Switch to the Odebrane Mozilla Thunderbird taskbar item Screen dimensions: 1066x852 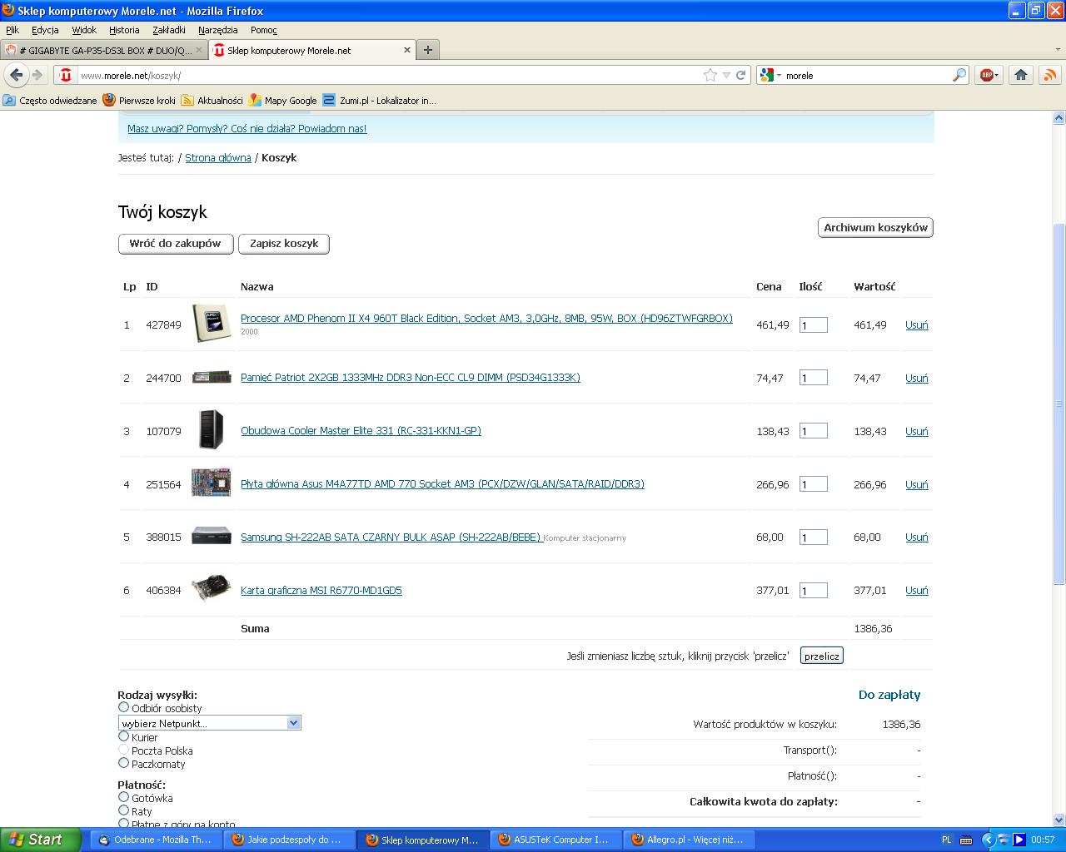click(x=156, y=840)
